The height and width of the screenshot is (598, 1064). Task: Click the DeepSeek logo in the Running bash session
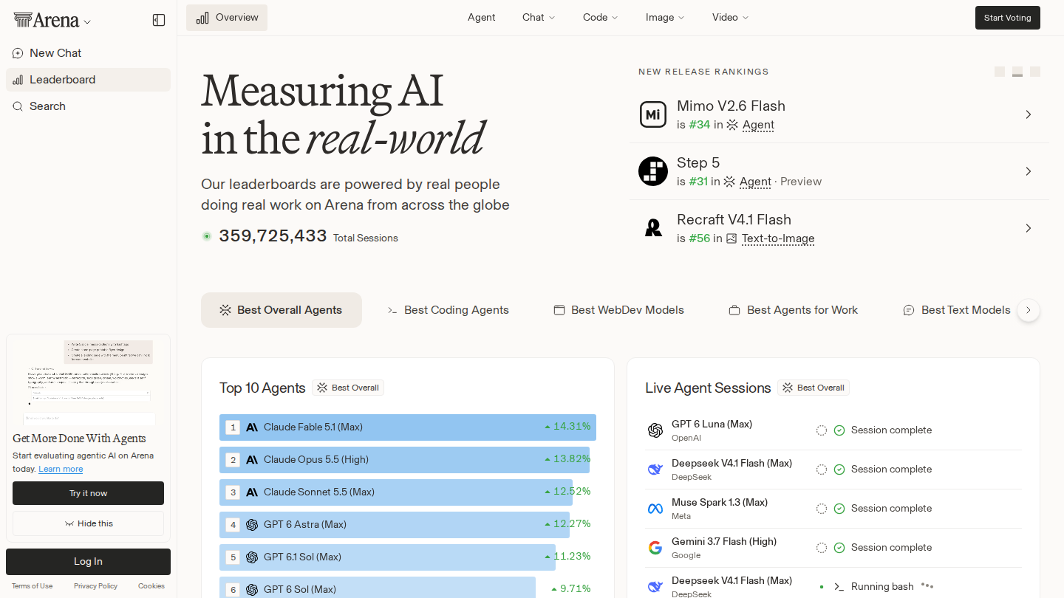tap(655, 587)
